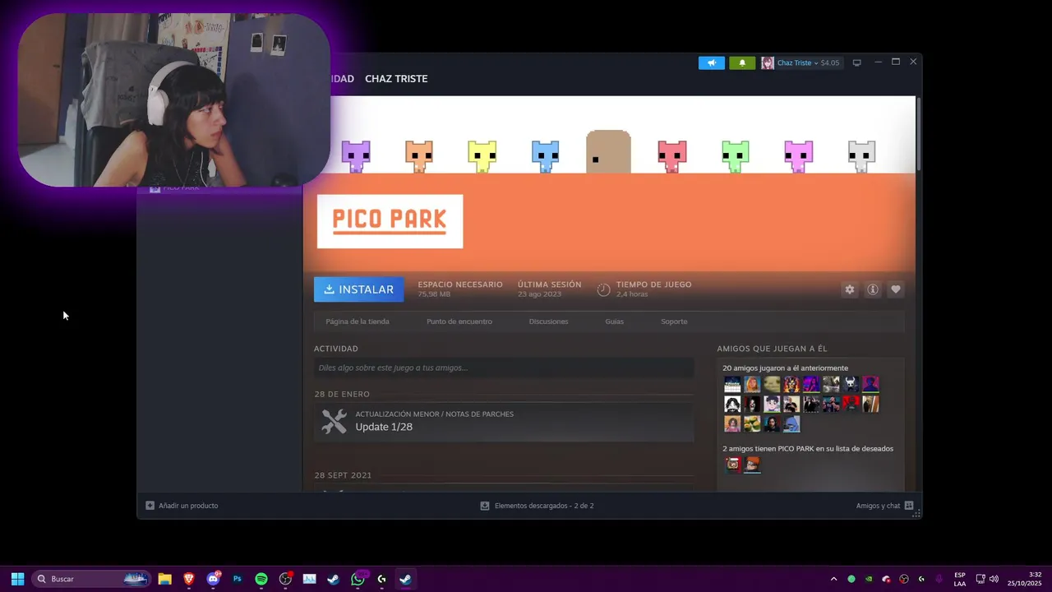Image resolution: width=1052 pixels, height=592 pixels.
Task: Click Añadir un producto
Action: [x=188, y=506]
